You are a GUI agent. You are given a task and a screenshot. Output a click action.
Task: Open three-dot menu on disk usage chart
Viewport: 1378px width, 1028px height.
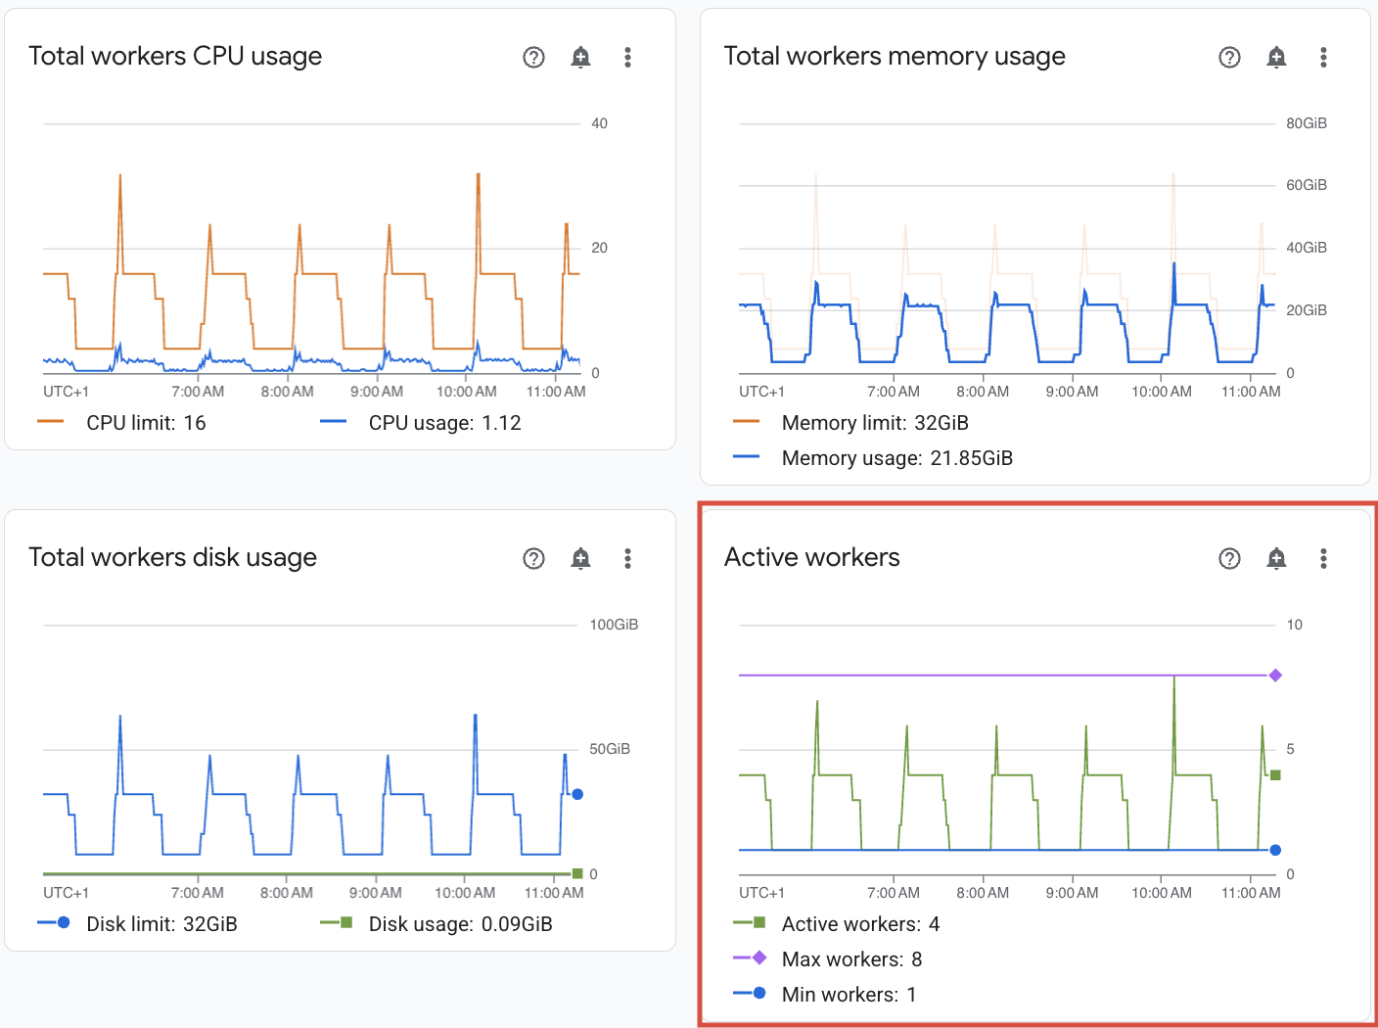click(627, 559)
